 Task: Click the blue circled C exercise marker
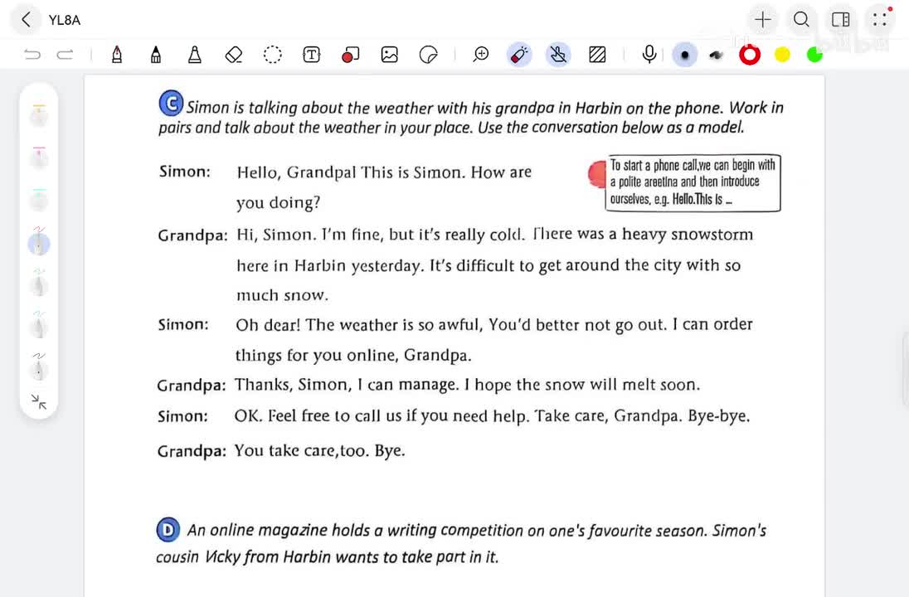pos(171,103)
